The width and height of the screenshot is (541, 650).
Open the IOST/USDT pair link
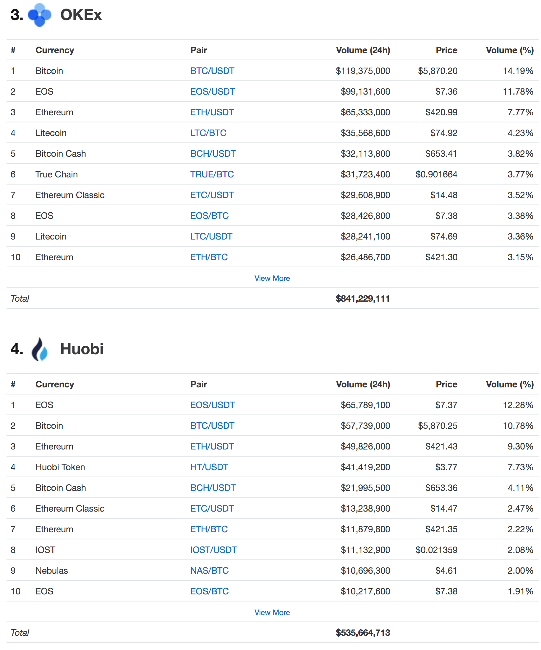pyautogui.click(x=213, y=550)
